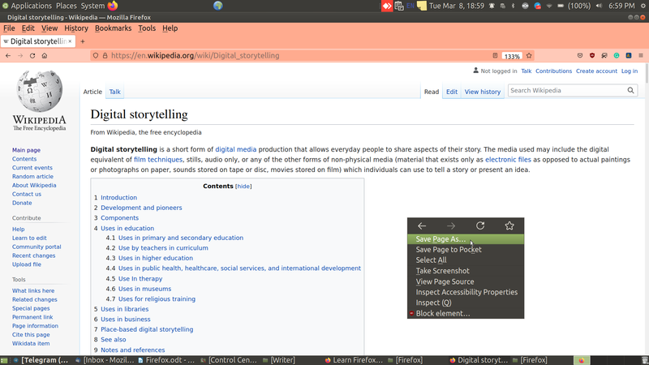Viewport: 649px width, 365px height.
Task: Open the film techniques link
Action: pyautogui.click(x=158, y=160)
